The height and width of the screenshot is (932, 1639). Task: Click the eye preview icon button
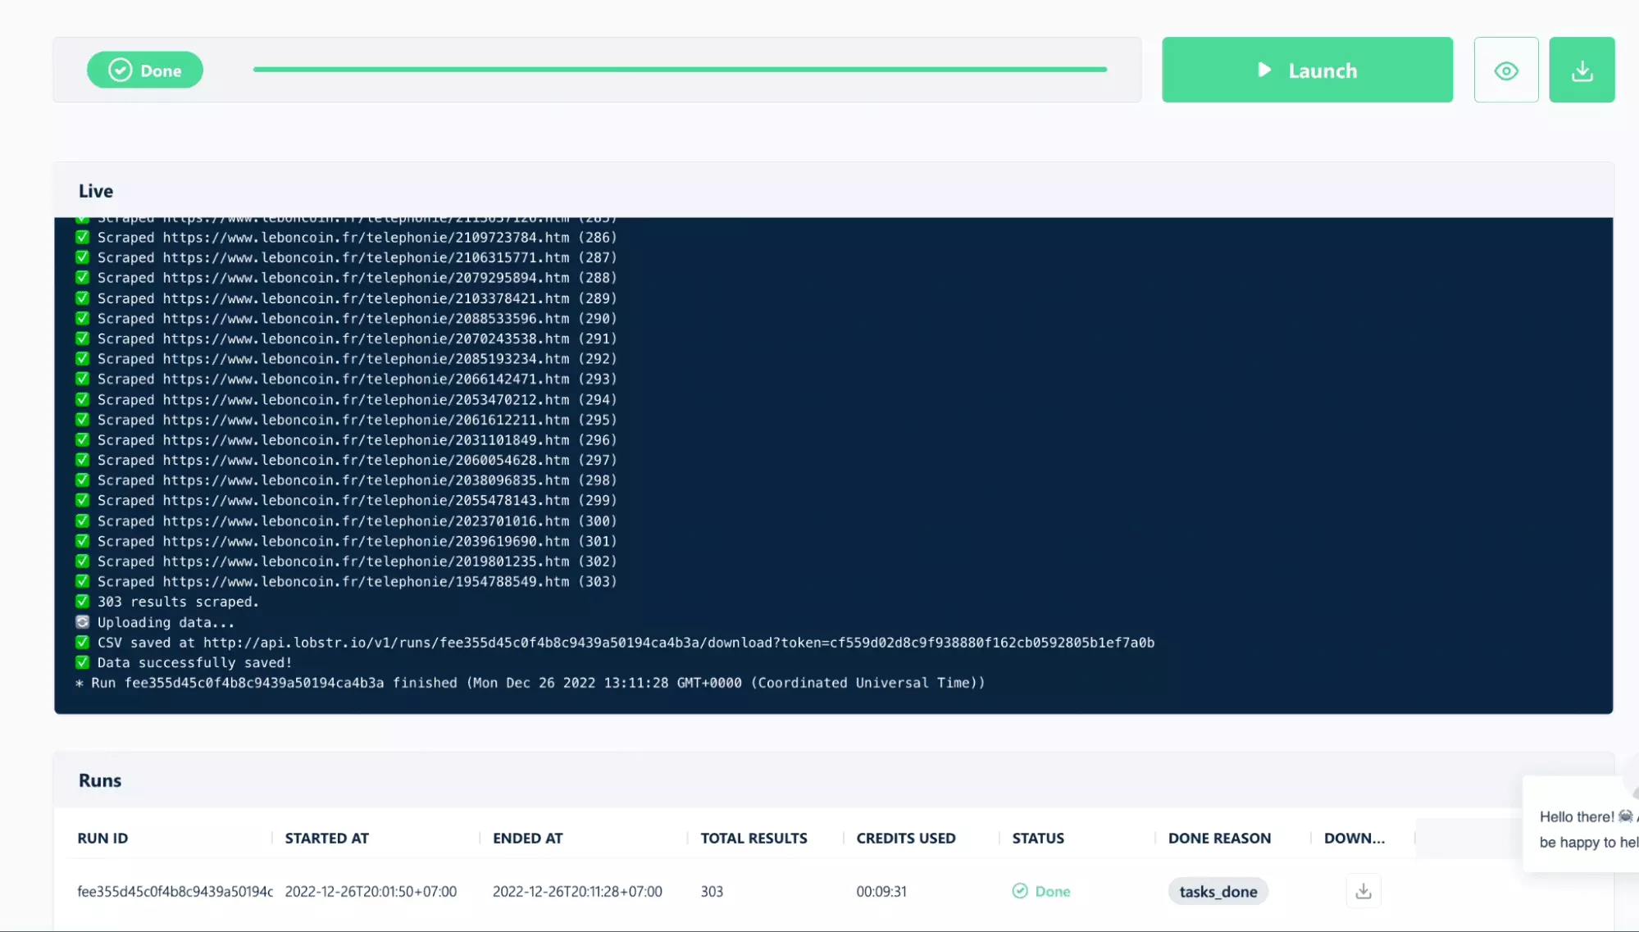[x=1505, y=70]
